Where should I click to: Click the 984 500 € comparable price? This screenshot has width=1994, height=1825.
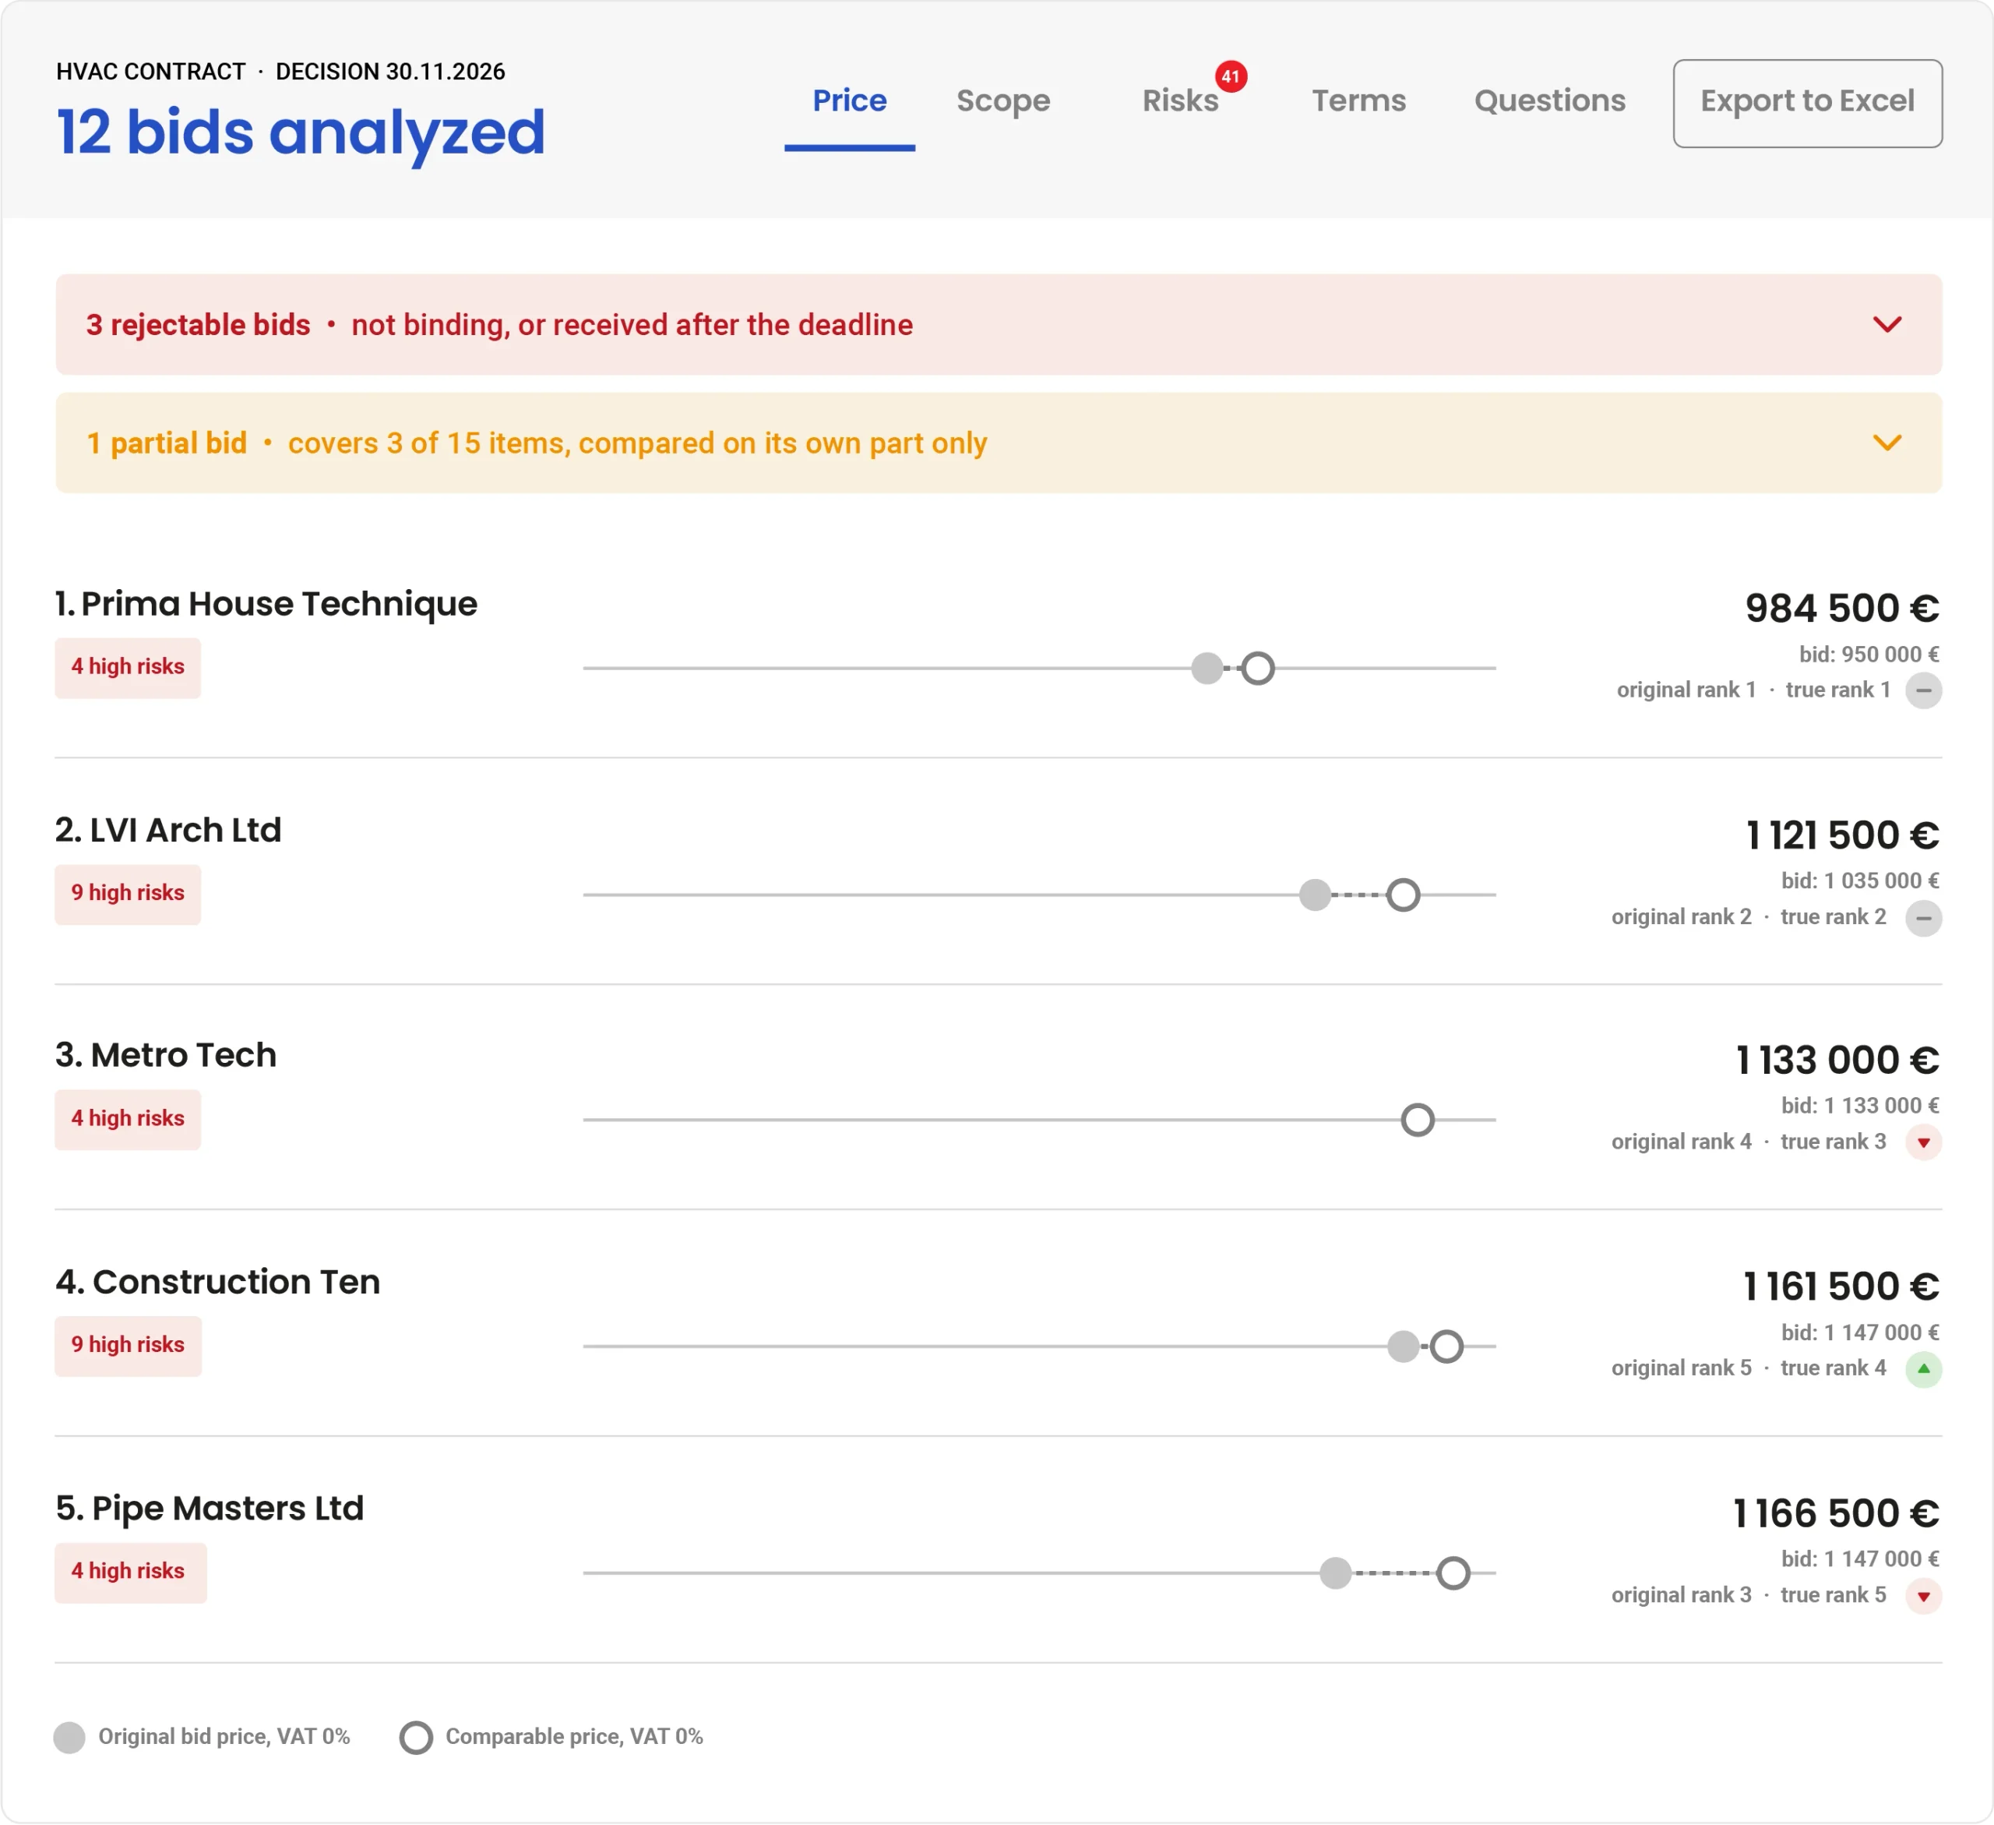1841,608
